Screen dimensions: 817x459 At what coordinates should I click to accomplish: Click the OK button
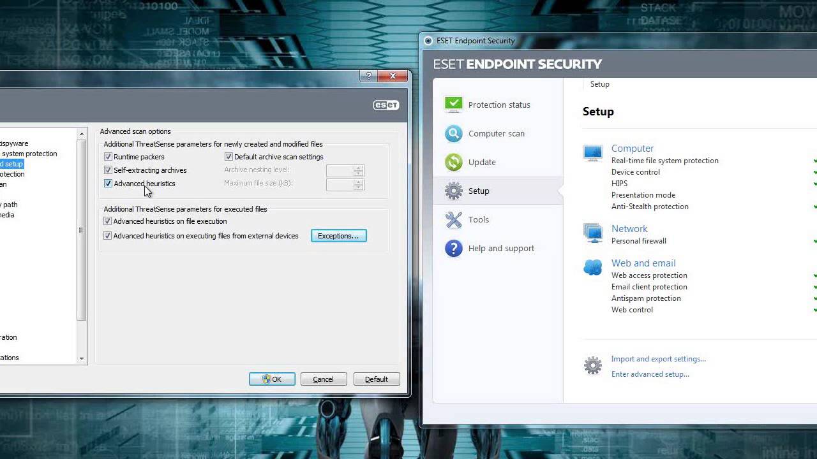(x=272, y=379)
